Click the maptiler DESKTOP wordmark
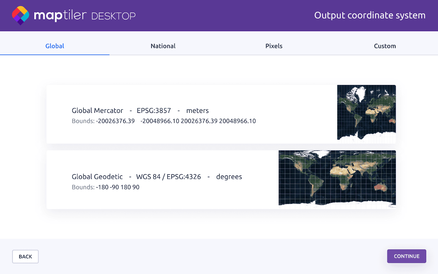438x274 pixels. click(85, 16)
